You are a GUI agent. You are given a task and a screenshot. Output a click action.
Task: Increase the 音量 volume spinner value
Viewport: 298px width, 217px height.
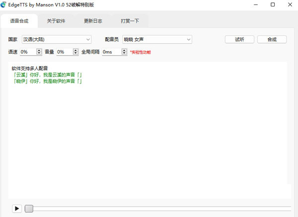tap(75, 50)
